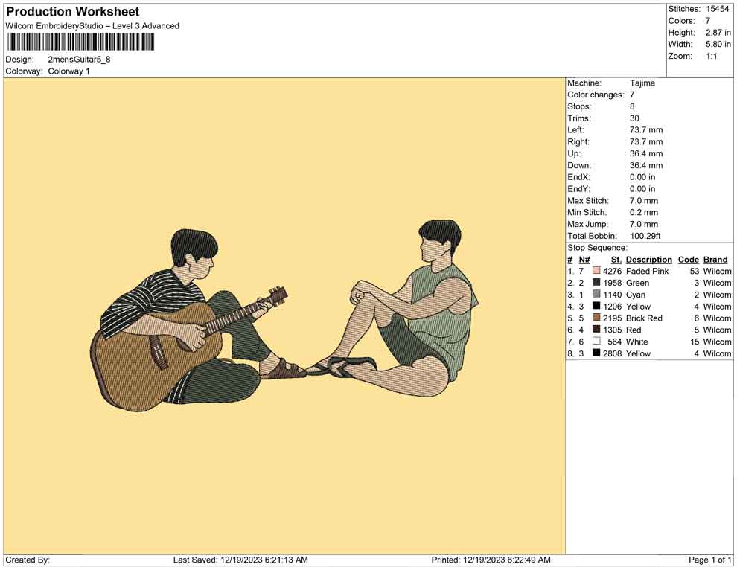The image size is (737, 567).
Task: Click the Cyan 1140 color swatch
Action: [x=596, y=294]
